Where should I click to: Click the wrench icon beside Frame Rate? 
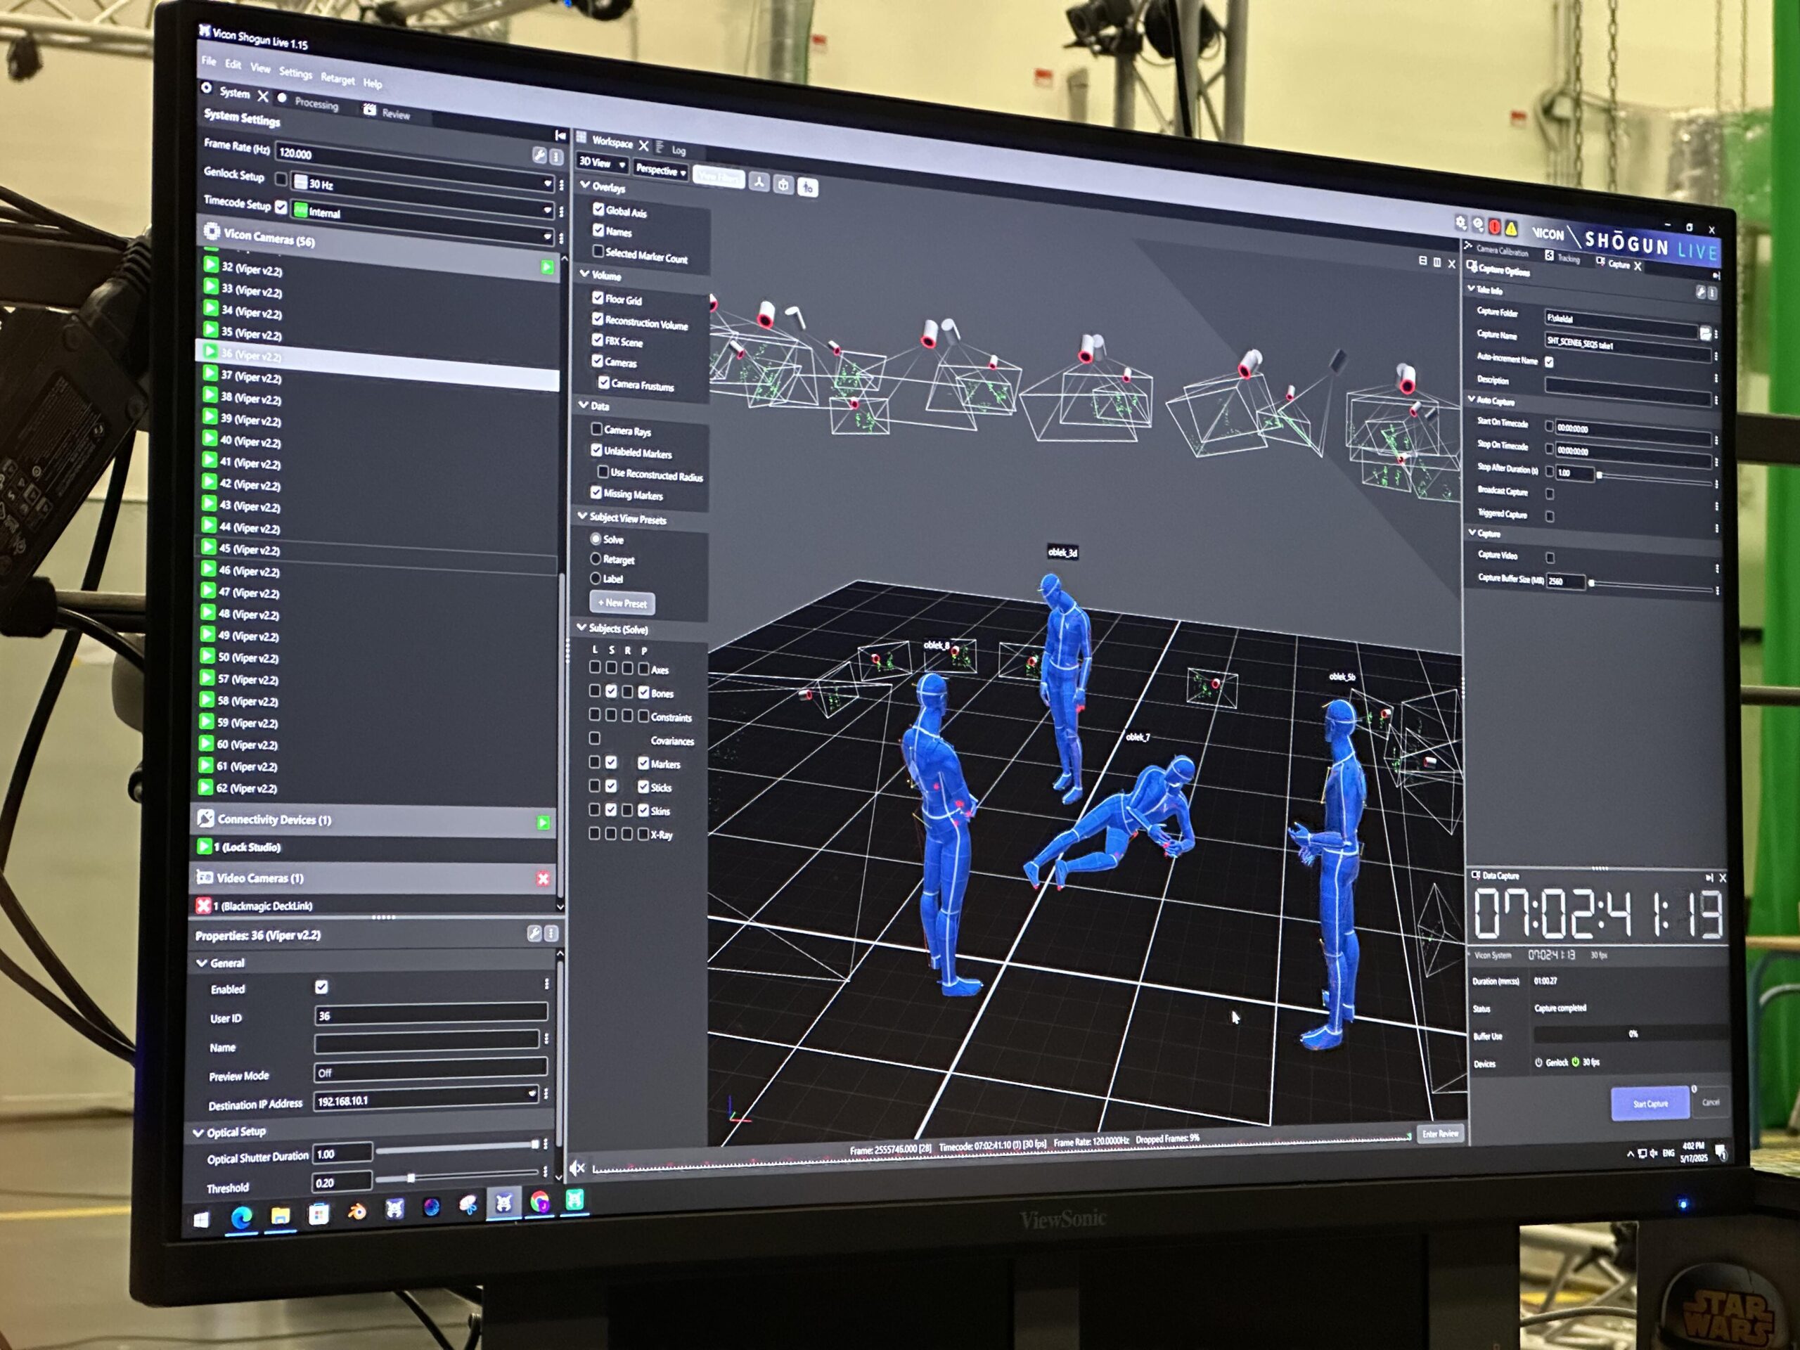539,155
